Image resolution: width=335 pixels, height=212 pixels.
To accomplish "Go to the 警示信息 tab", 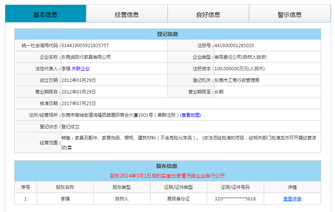I will coord(290,15).
